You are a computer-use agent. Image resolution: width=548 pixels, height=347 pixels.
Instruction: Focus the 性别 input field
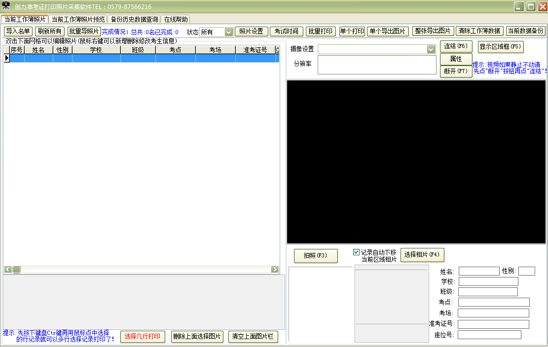point(527,271)
